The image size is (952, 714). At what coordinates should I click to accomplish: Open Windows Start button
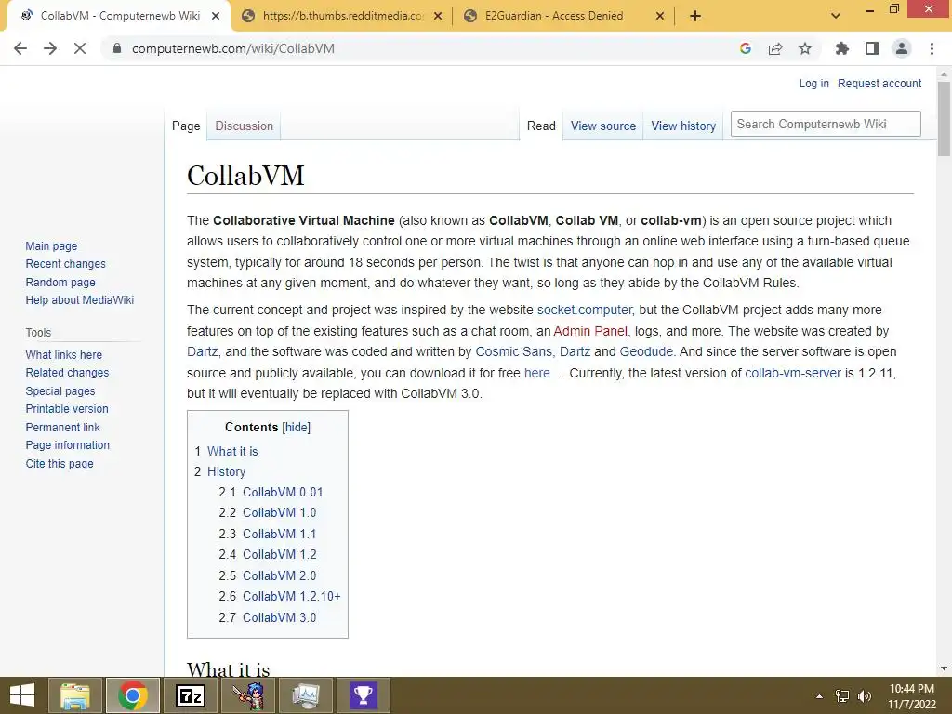(x=22, y=695)
